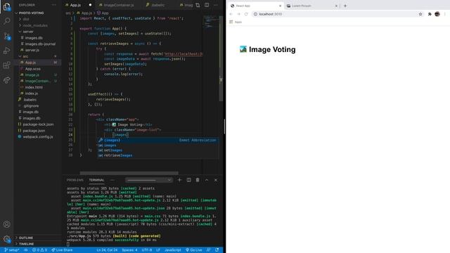Open the browser extensions puzzle icon
The width and height of the screenshot is (450, 253).
point(430,14)
